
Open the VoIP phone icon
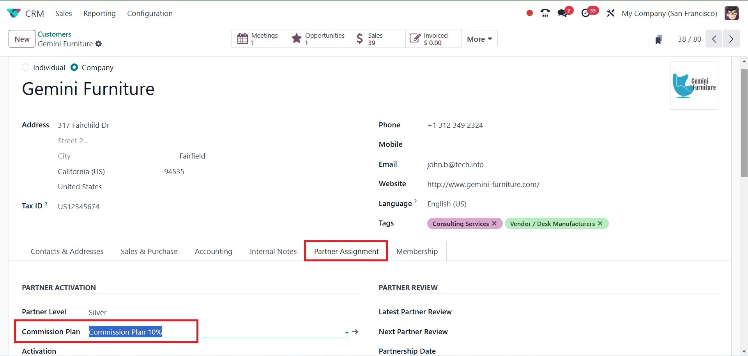tap(545, 13)
